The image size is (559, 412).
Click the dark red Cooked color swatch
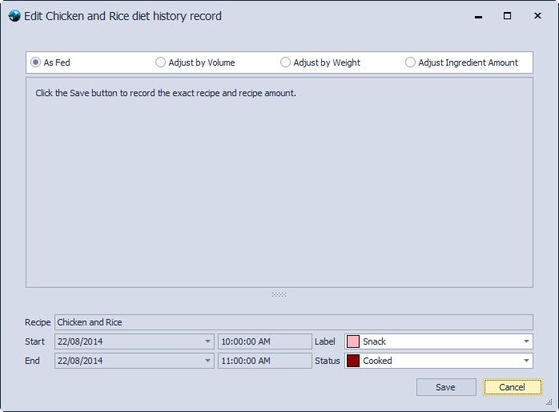353,361
